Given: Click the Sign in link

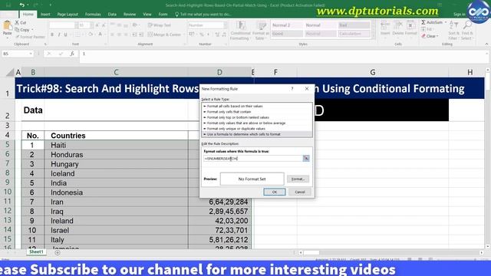Looking at the screenshot, I should (x=460, y=14).
